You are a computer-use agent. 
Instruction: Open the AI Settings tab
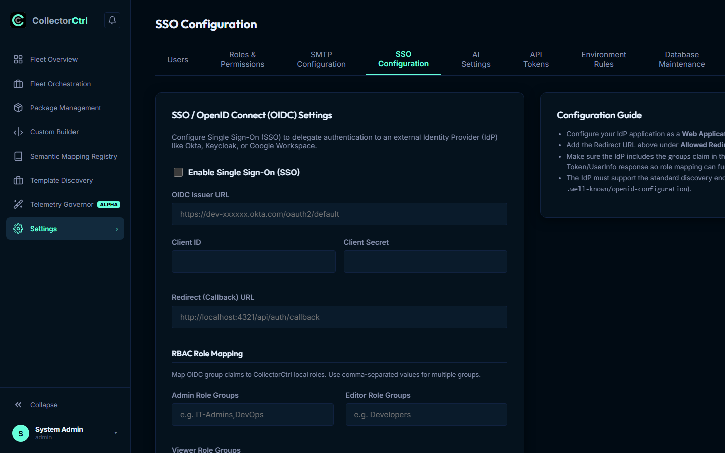[476, 60]
